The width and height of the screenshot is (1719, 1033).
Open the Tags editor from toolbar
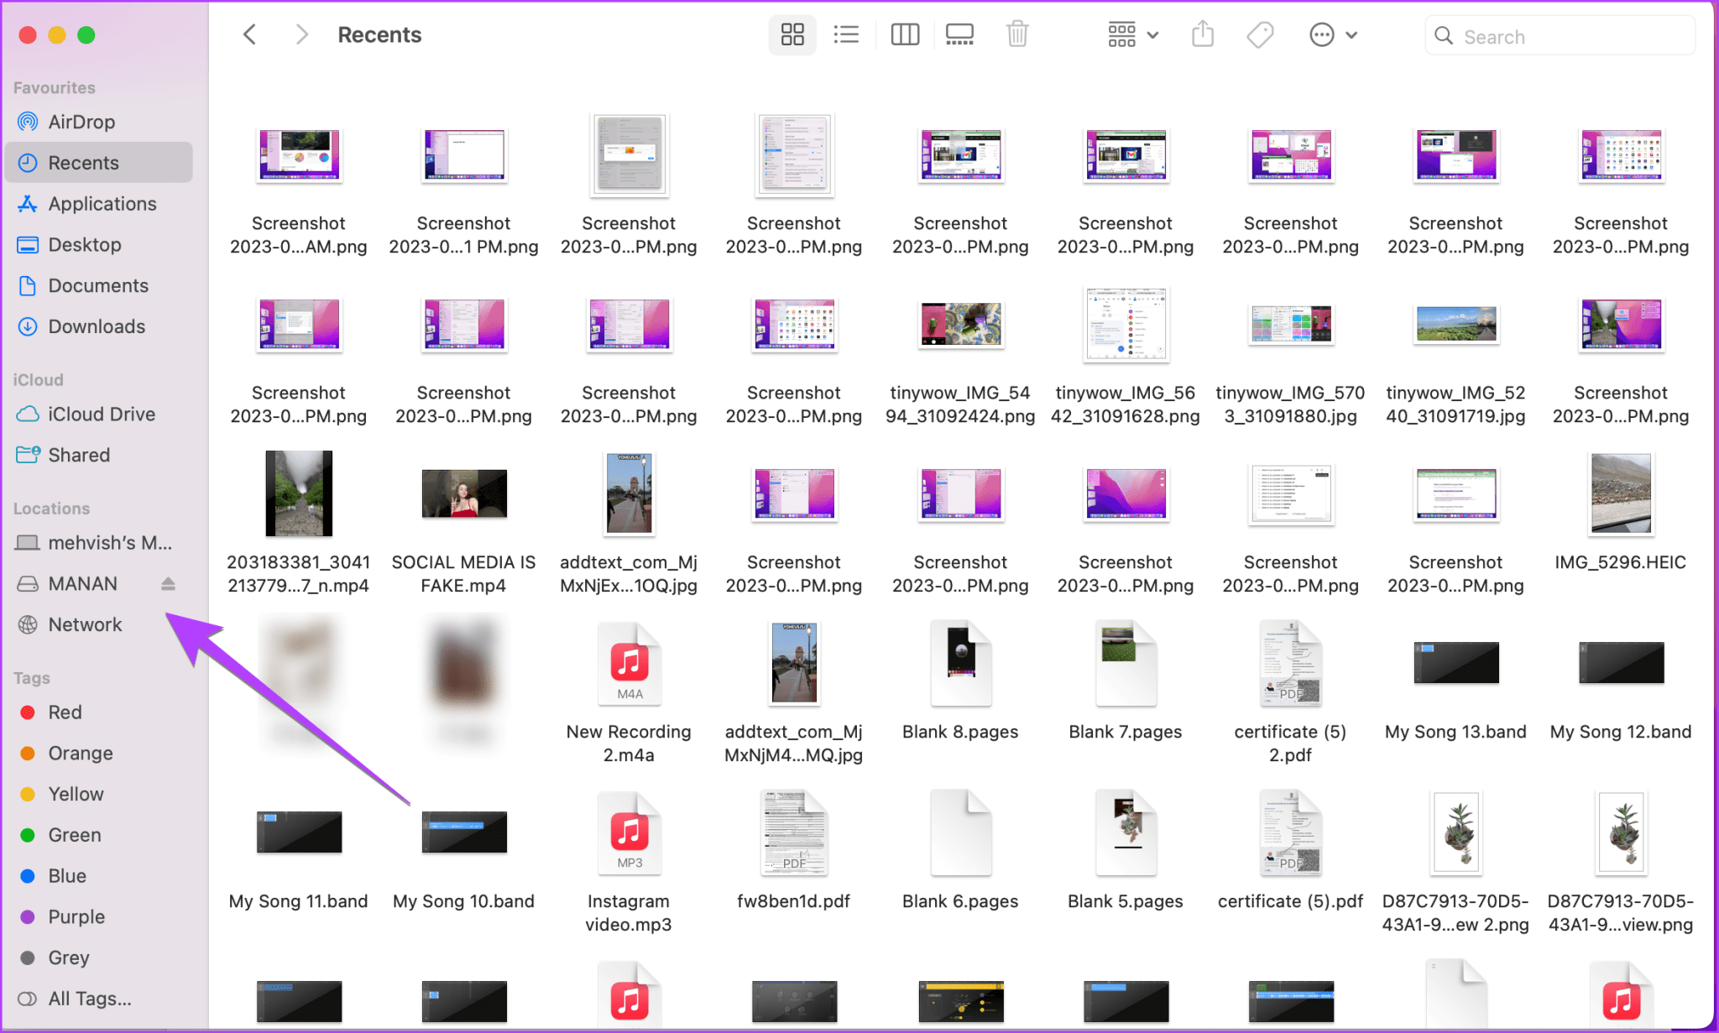[x=1260, y=34]
